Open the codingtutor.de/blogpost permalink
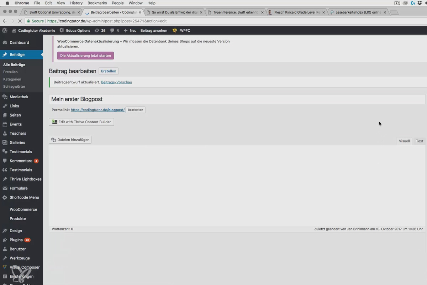Screen dimensions: 427x285 pyautogui.click(x=97, y=110)
